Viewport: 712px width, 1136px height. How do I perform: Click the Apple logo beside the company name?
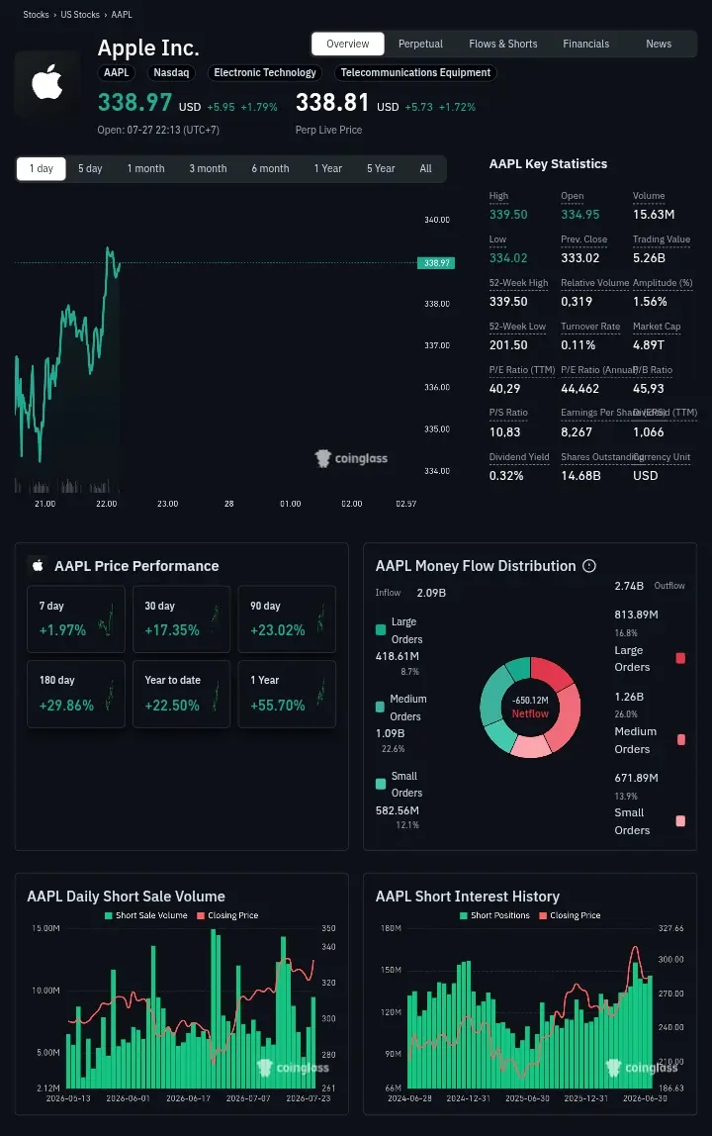click(x=47, y=82)
